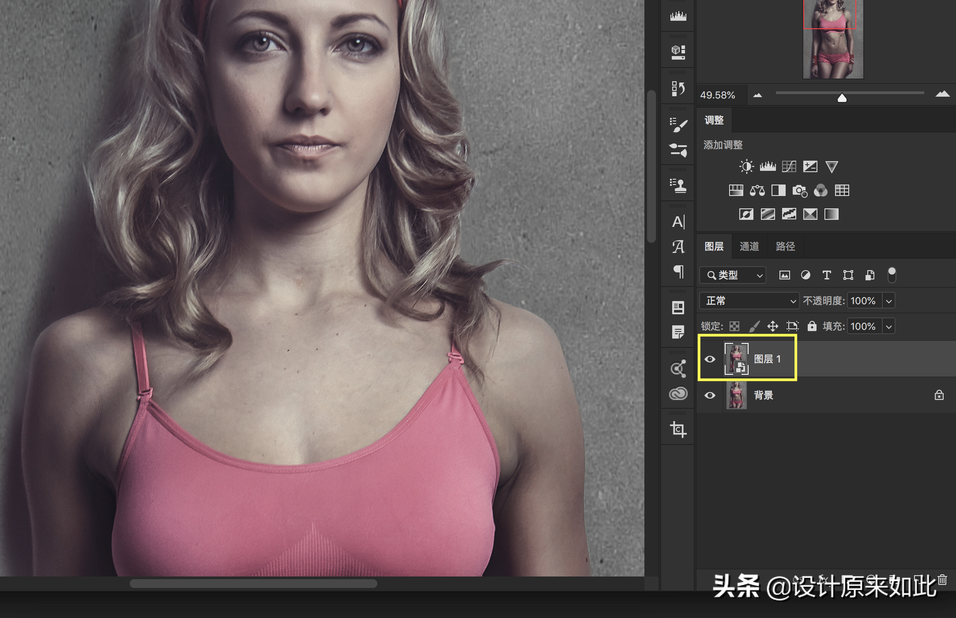Open the crop panel icon in sidebar
956x618 pixels.
point(678,430)
